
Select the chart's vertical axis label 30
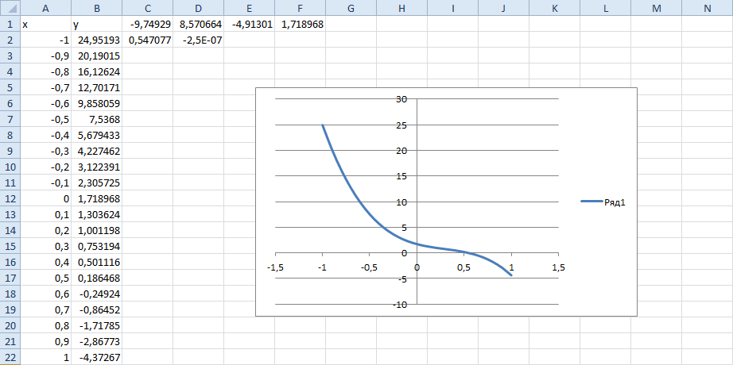[x=403, y=99]
